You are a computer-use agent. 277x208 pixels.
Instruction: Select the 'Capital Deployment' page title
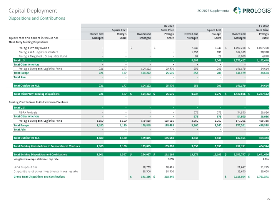point(33,11)
